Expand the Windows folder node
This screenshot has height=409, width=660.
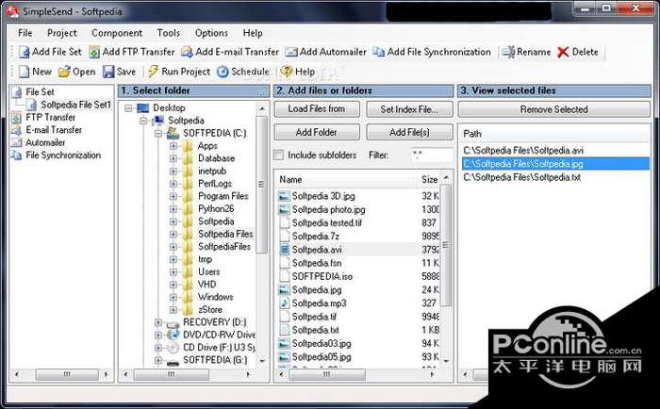pos(173,298)
